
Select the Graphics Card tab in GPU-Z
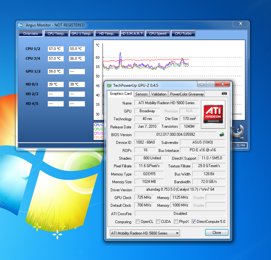tap(121, 94)
